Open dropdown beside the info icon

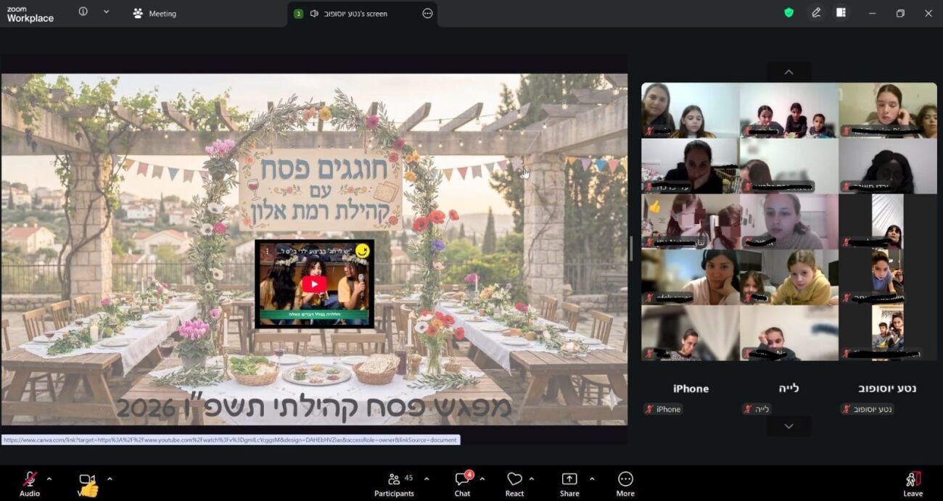tap(106, 12)
